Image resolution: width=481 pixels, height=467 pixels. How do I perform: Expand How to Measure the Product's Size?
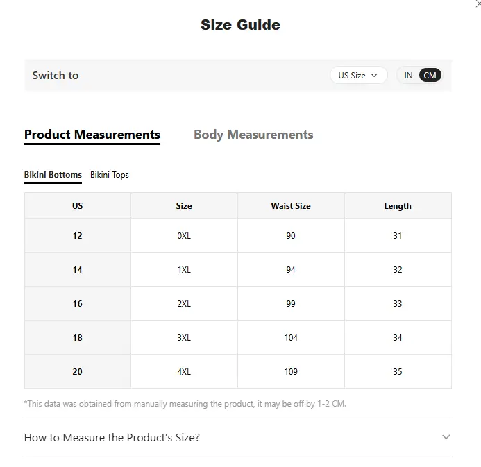tap(112, 437)
